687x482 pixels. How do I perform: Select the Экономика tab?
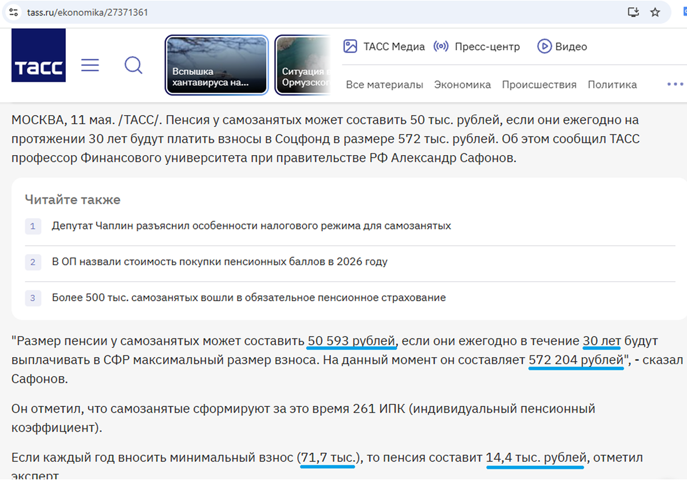tap(463, 85)
